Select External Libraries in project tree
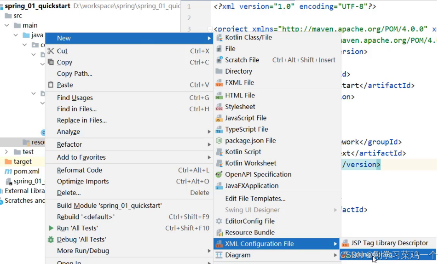Viewport: 445px width, 264px height. click(25, 191)
